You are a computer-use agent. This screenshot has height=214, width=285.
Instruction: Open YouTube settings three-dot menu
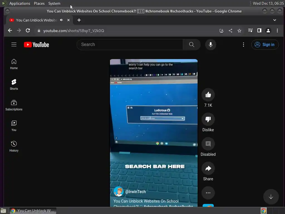[243, 45]
